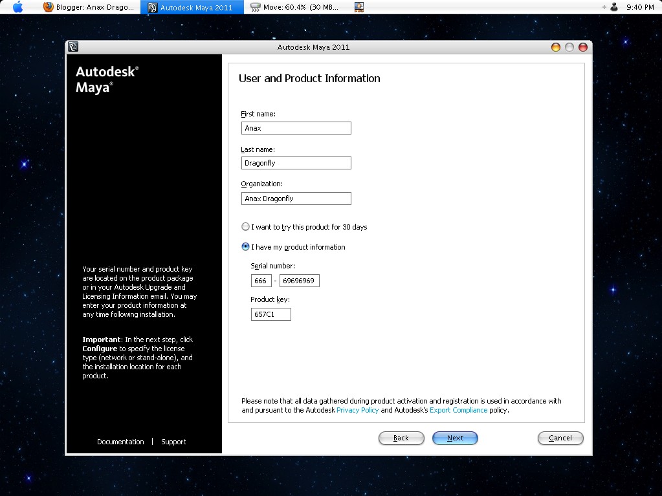Click the serial number prefix field 666
Viewport: 662px width, 496px height.
261,281
